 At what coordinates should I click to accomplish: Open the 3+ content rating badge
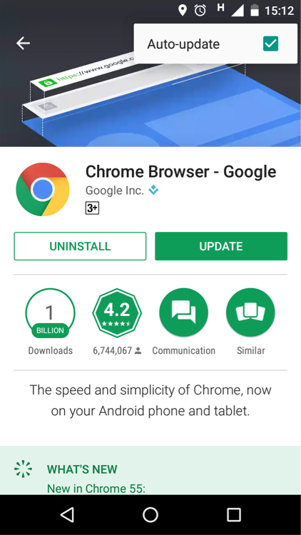[92, 208]
